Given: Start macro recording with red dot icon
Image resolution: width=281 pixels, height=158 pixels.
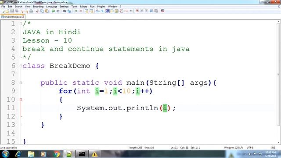Looking at the screenshot, I should click(x=137, y=11).
